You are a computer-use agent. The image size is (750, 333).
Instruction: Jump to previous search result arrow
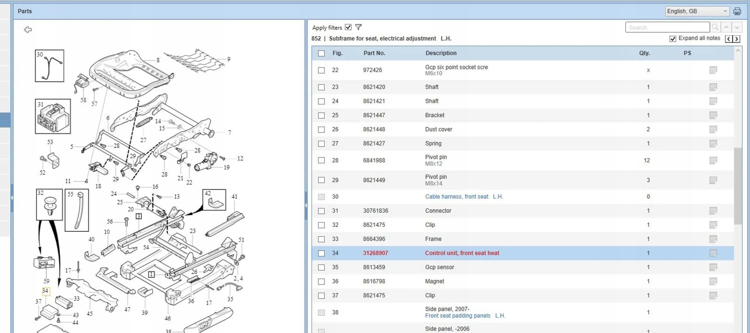point(726,27)
